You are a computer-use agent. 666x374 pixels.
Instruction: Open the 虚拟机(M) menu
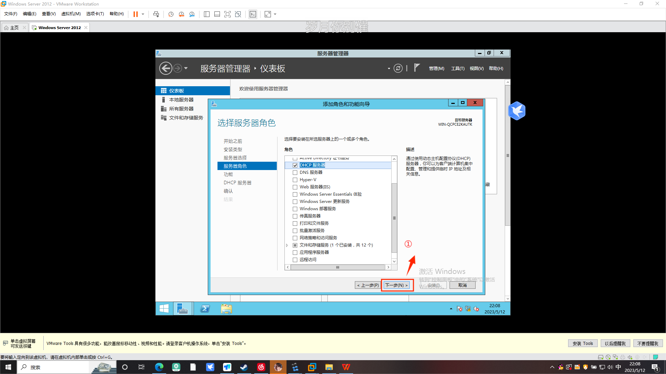tap(71, 14)
